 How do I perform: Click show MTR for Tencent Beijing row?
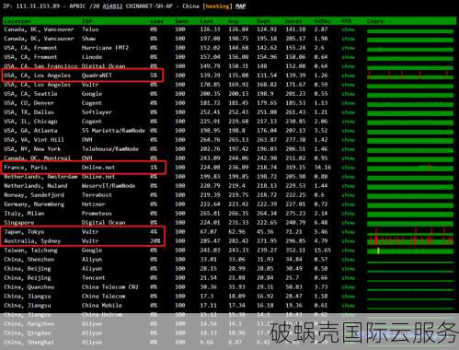click(x=348, y=278)
